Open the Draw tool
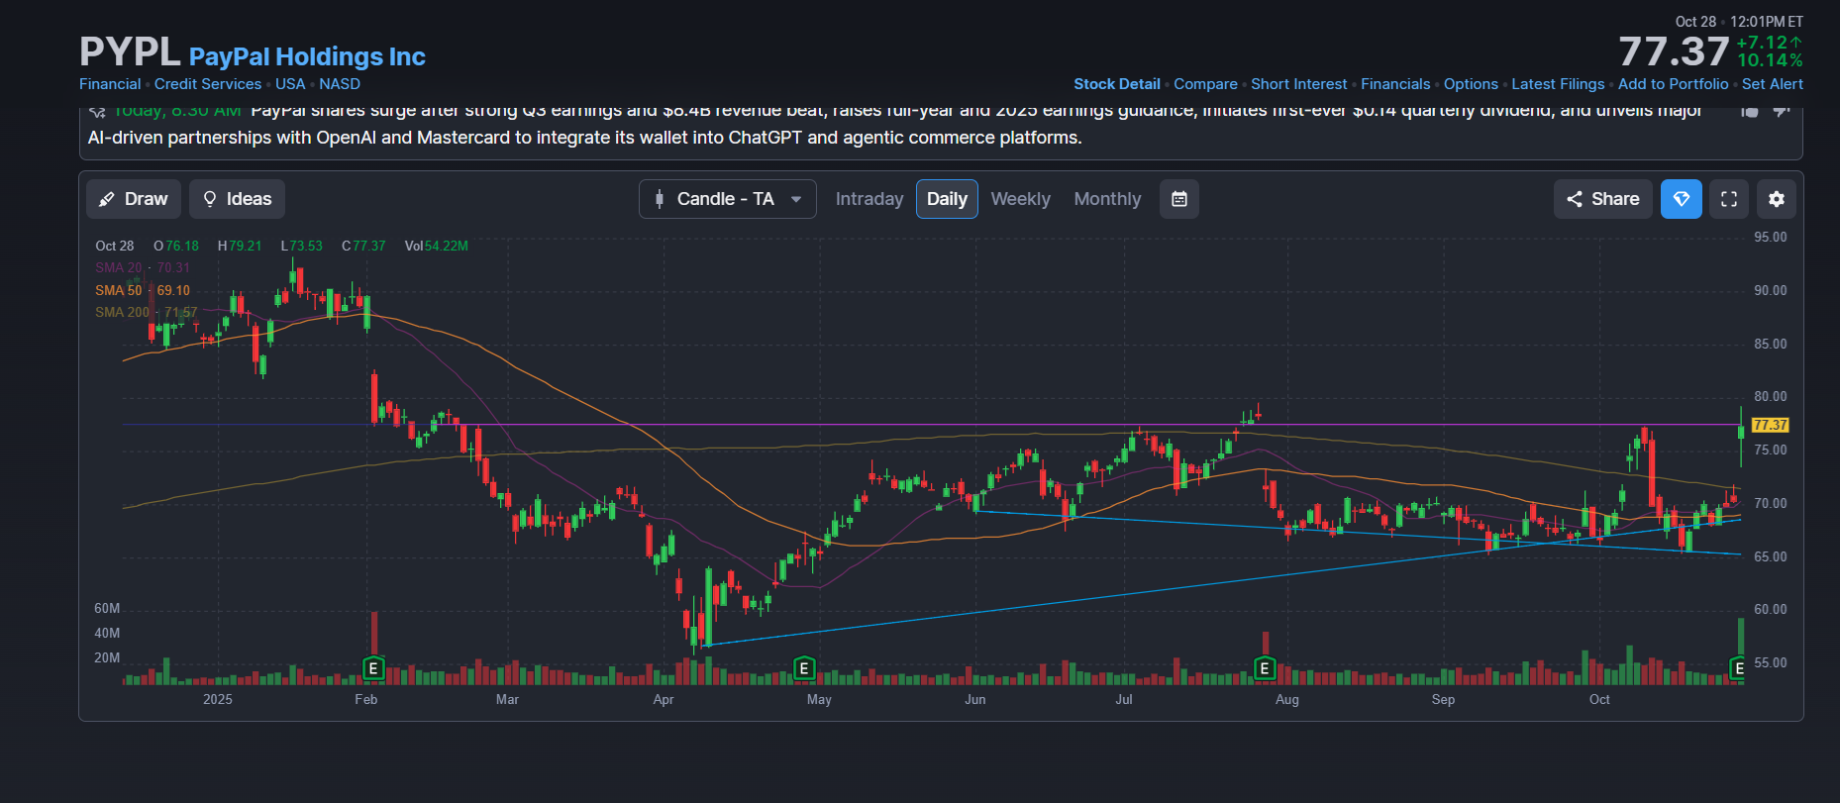Viewport: 1840px width, 803px height. click(134, 199)
